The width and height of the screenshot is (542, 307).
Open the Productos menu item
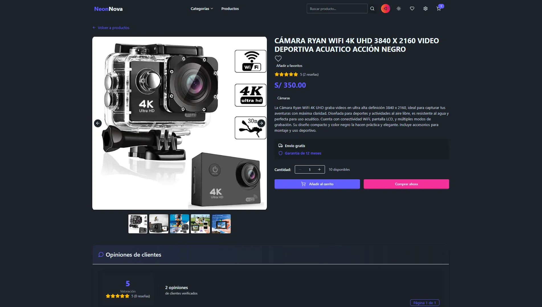230,9
